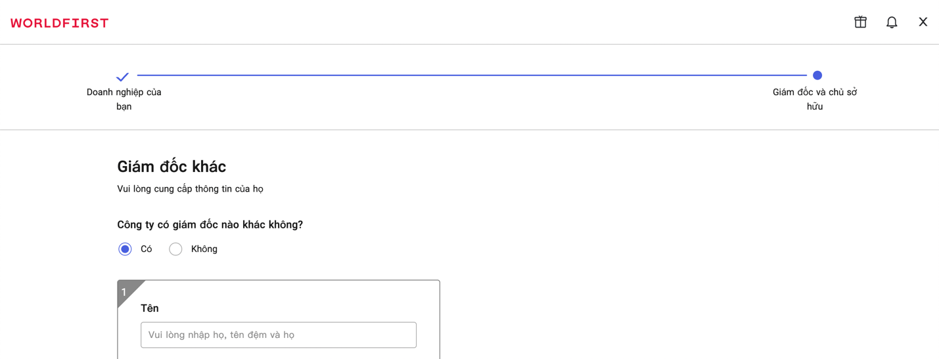
Task: Focus the director name input field
Action: click(x=278, y=335)
